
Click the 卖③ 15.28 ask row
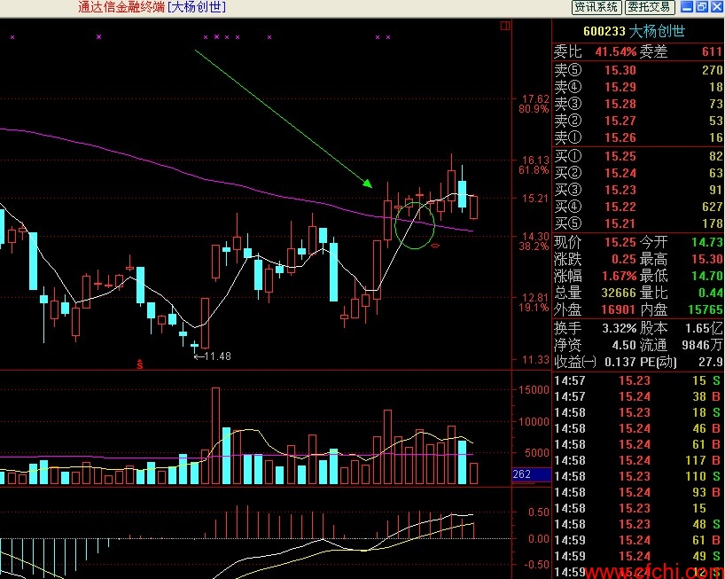pyautogui.click(x=638, y=104)
